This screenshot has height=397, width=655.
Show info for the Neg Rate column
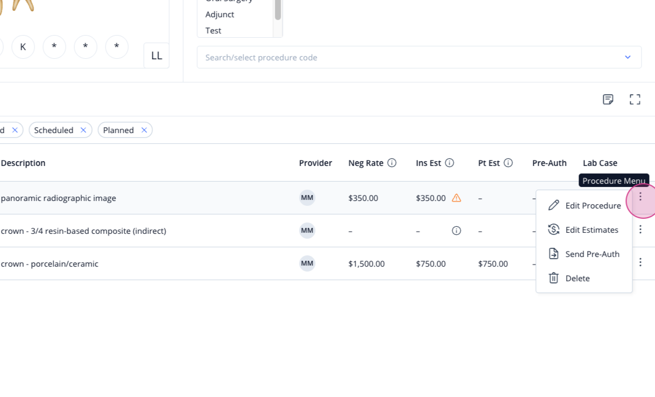[392, 163]
